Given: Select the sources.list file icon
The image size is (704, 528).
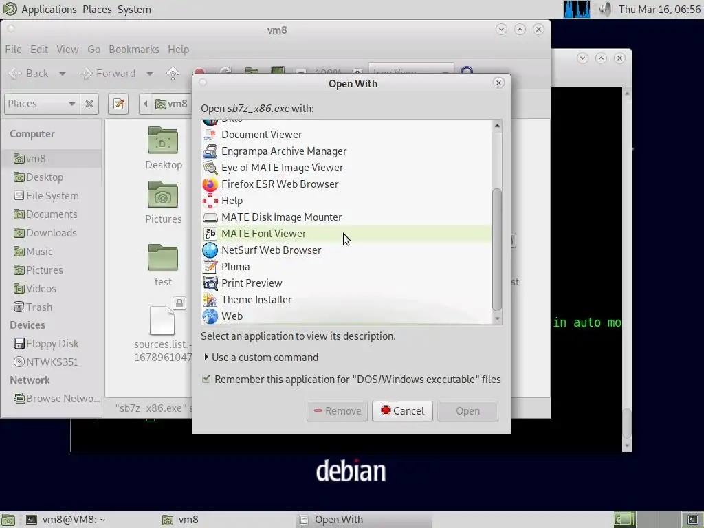Looking at the screenshot, I should [162, 320].
